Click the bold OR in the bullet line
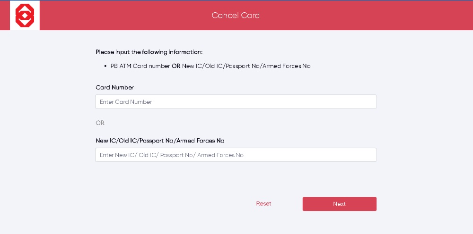The height and width of the screenshot is (234, 473). click(176, 66)
